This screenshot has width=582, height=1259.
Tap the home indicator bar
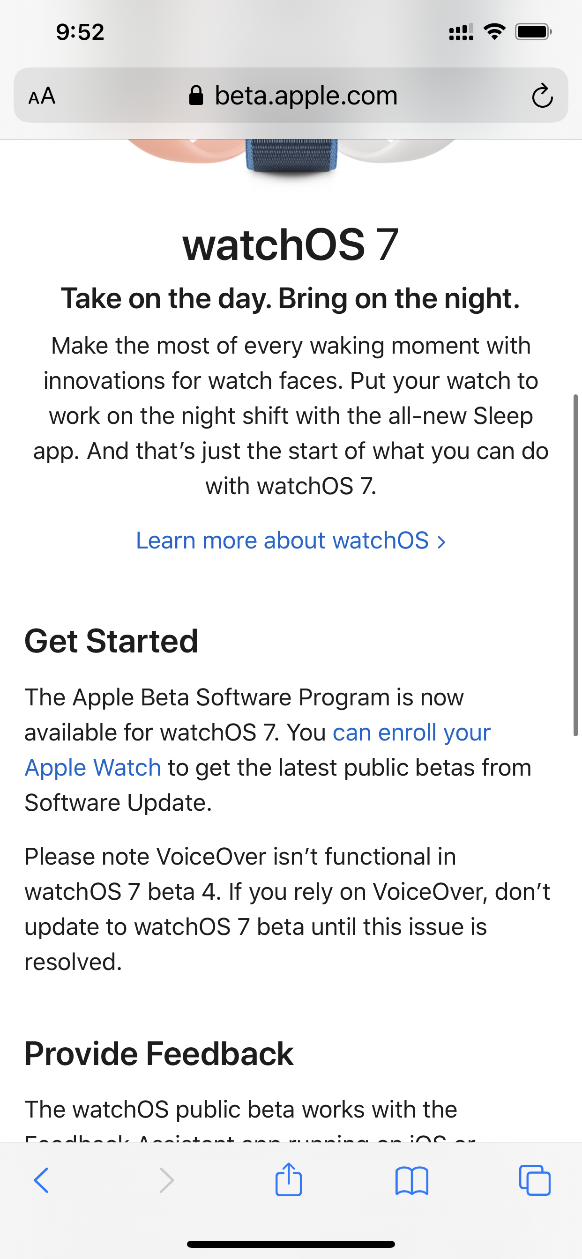(x=291, y=1244)
